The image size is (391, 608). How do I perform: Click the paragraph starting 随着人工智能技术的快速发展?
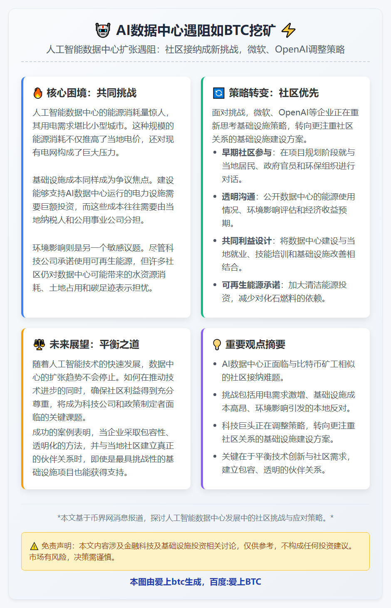(x=103, y=391)
